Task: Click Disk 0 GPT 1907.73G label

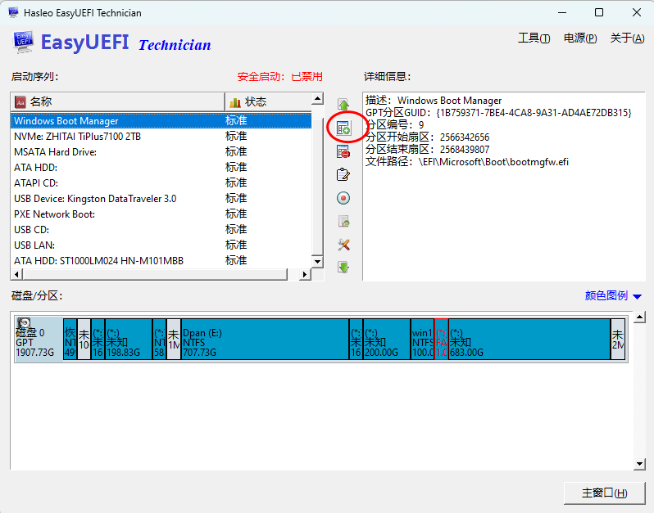Action: [x=34, y=343]
